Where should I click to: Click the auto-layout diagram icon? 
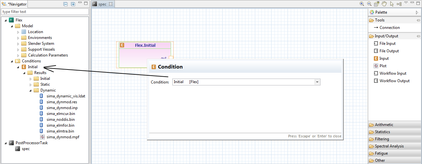[399, 4]
